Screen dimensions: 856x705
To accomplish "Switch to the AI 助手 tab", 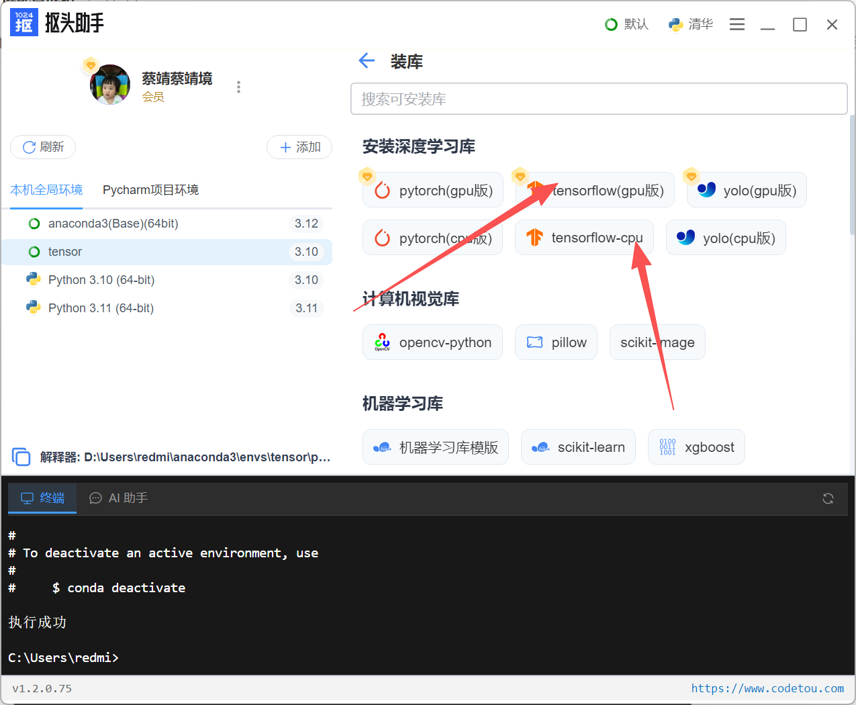I will (x=118, y=498).
